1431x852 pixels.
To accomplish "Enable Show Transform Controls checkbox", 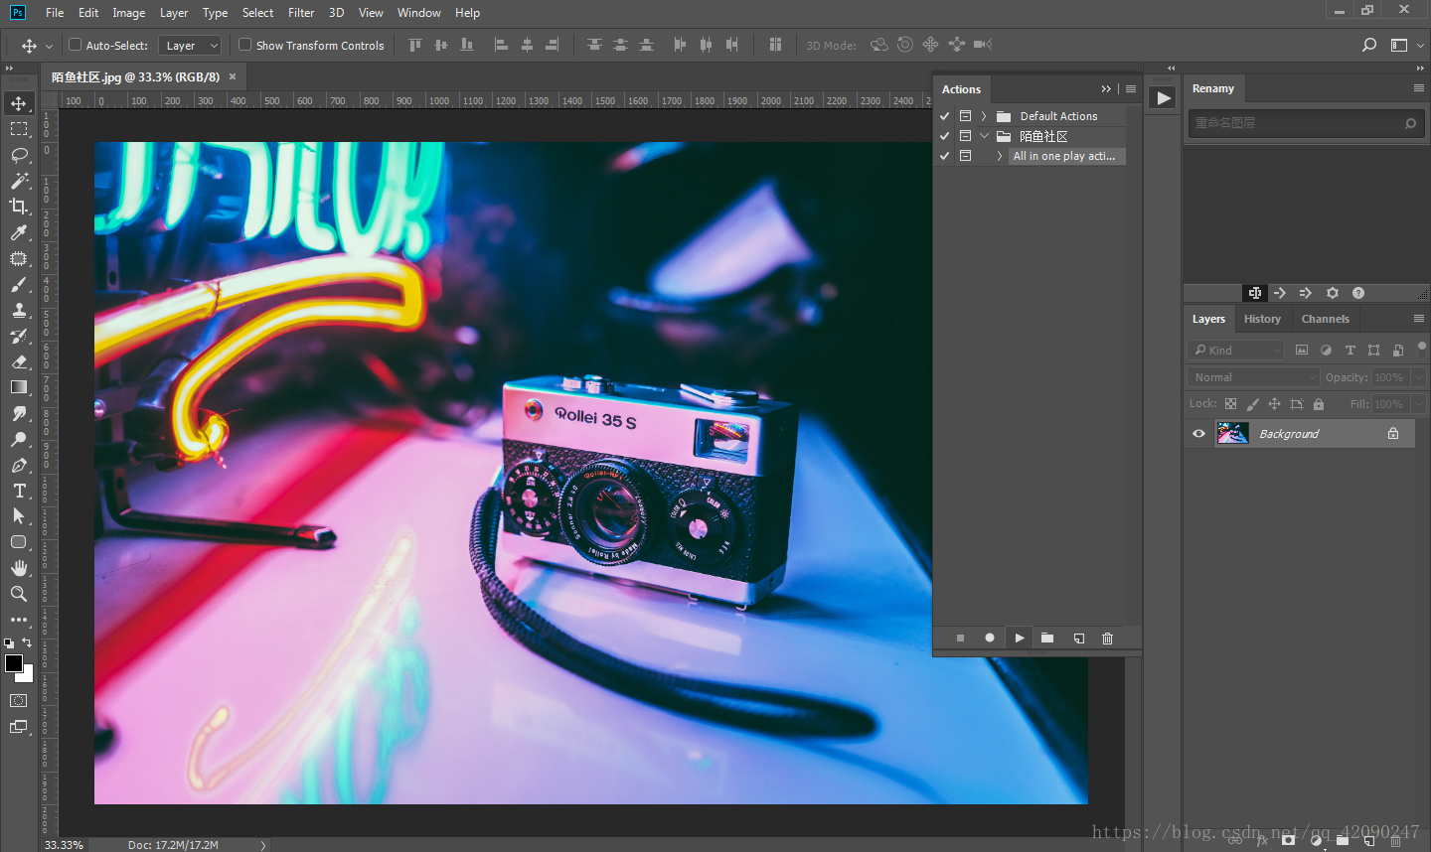I will tap(244, 45).
